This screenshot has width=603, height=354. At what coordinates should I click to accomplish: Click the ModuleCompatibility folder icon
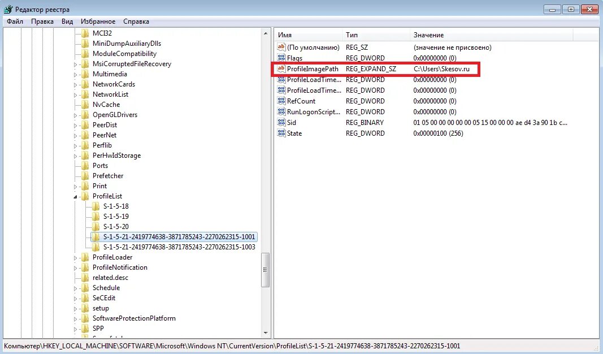click(85, 54)
